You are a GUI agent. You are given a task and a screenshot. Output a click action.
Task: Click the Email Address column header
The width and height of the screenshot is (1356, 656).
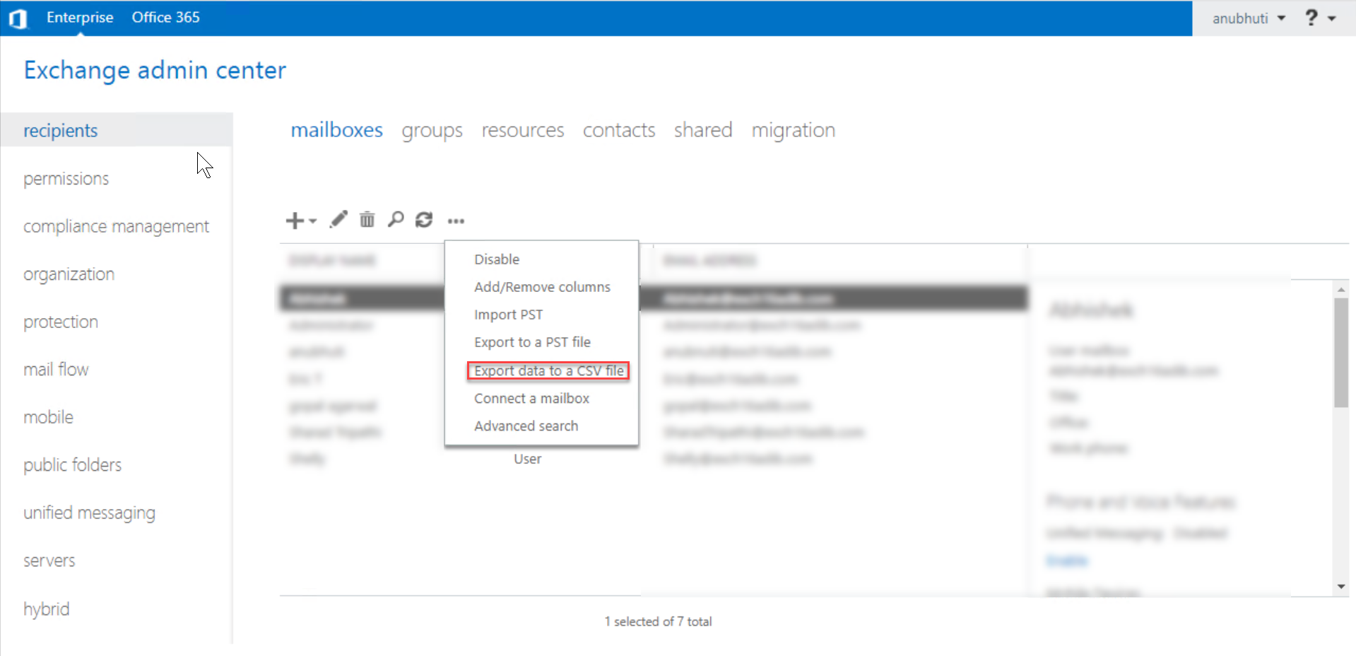click(709, 260)
